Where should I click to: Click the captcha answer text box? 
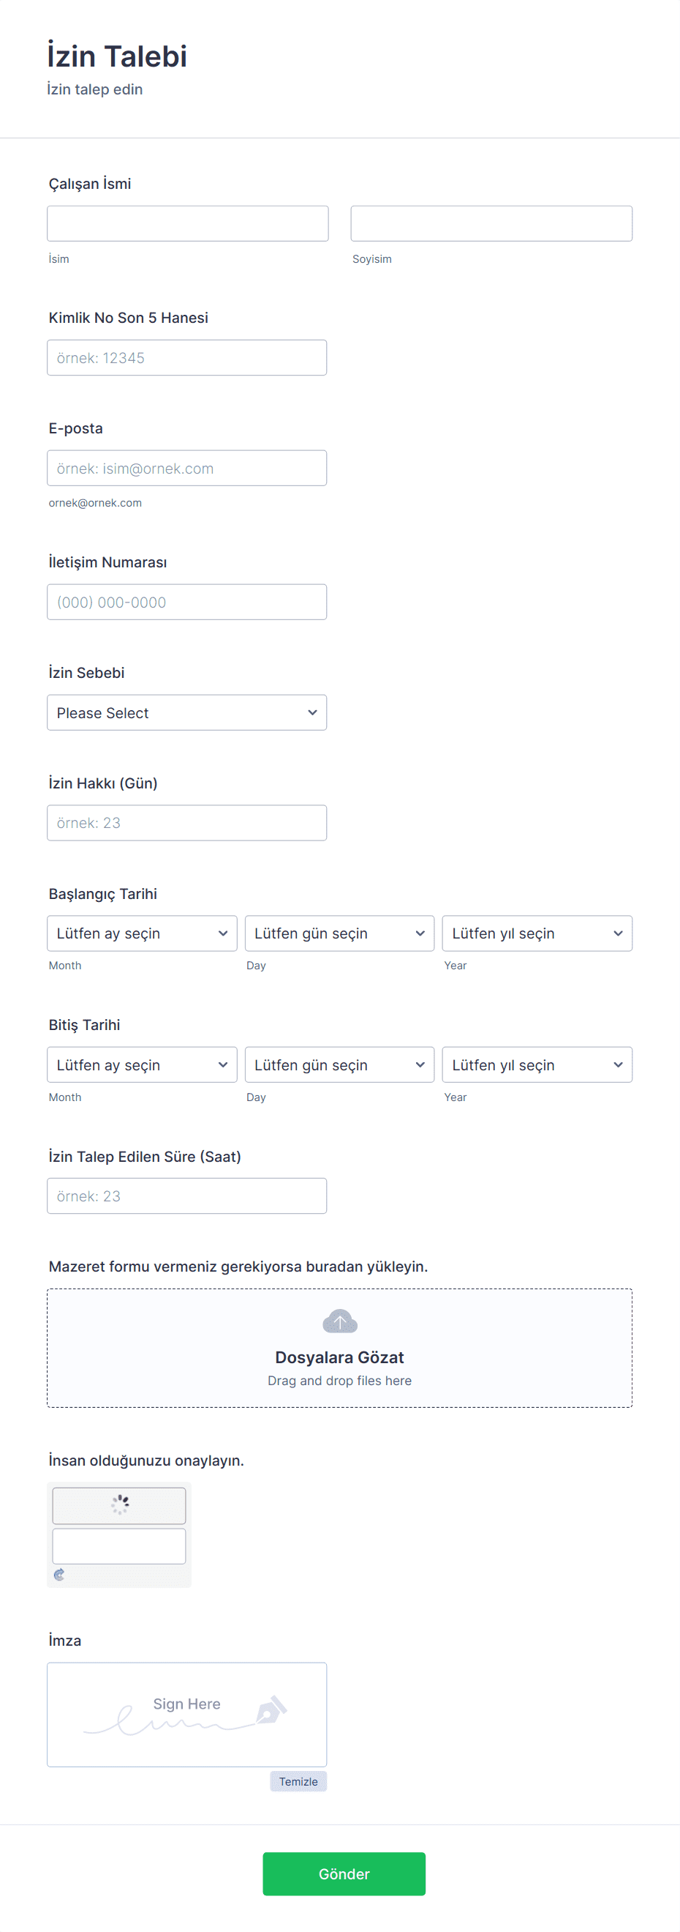point(119,1545)
